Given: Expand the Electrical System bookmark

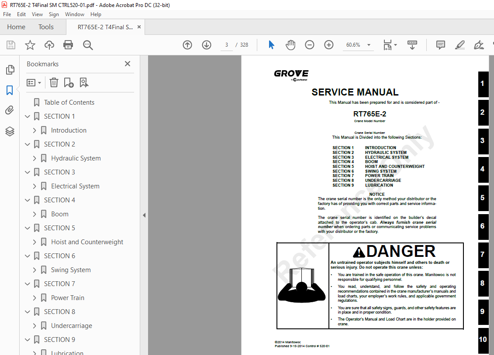Looking at the screenshot, I should coord(35,186).
